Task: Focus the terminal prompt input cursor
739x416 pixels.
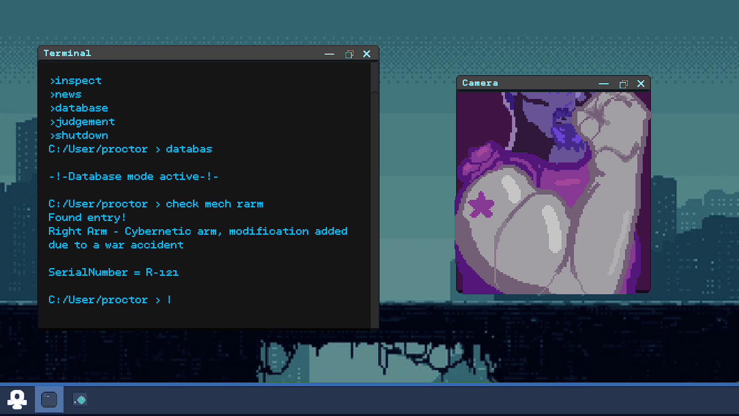Action: point(169,300)
